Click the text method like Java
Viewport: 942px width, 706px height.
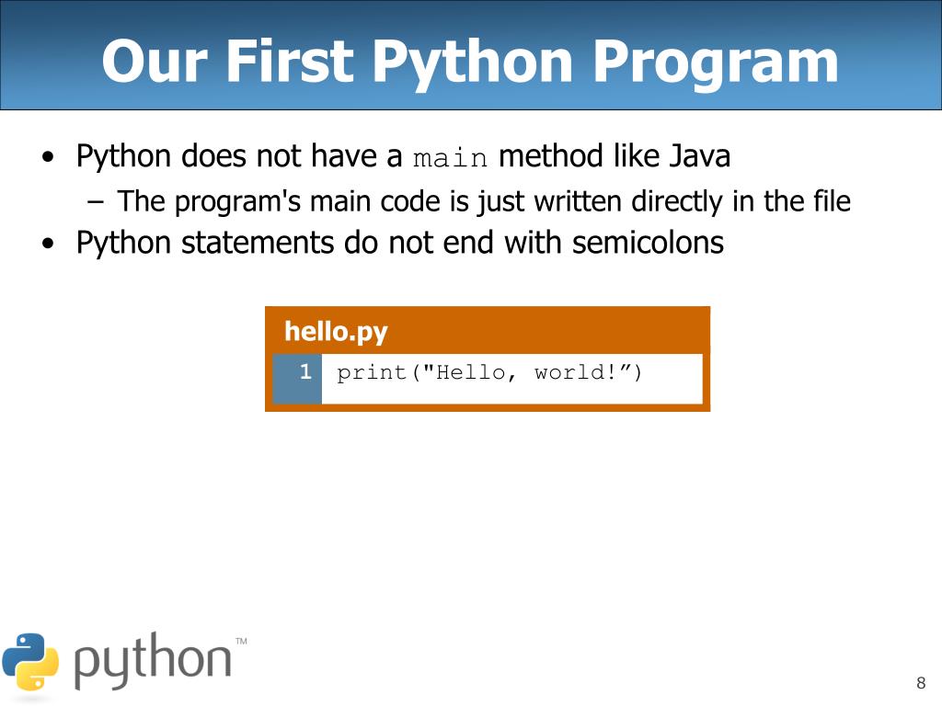615,156
